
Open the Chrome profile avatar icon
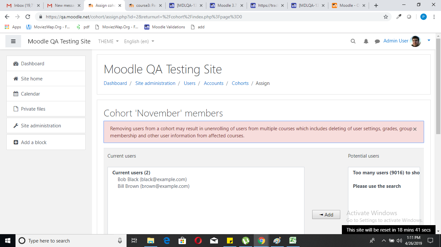click(x=423, y=17)
